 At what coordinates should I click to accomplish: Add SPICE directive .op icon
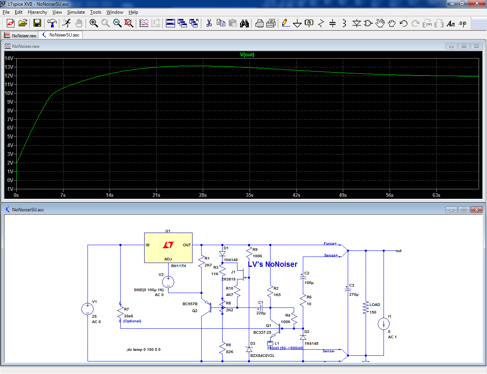click(x=463, y=24)
